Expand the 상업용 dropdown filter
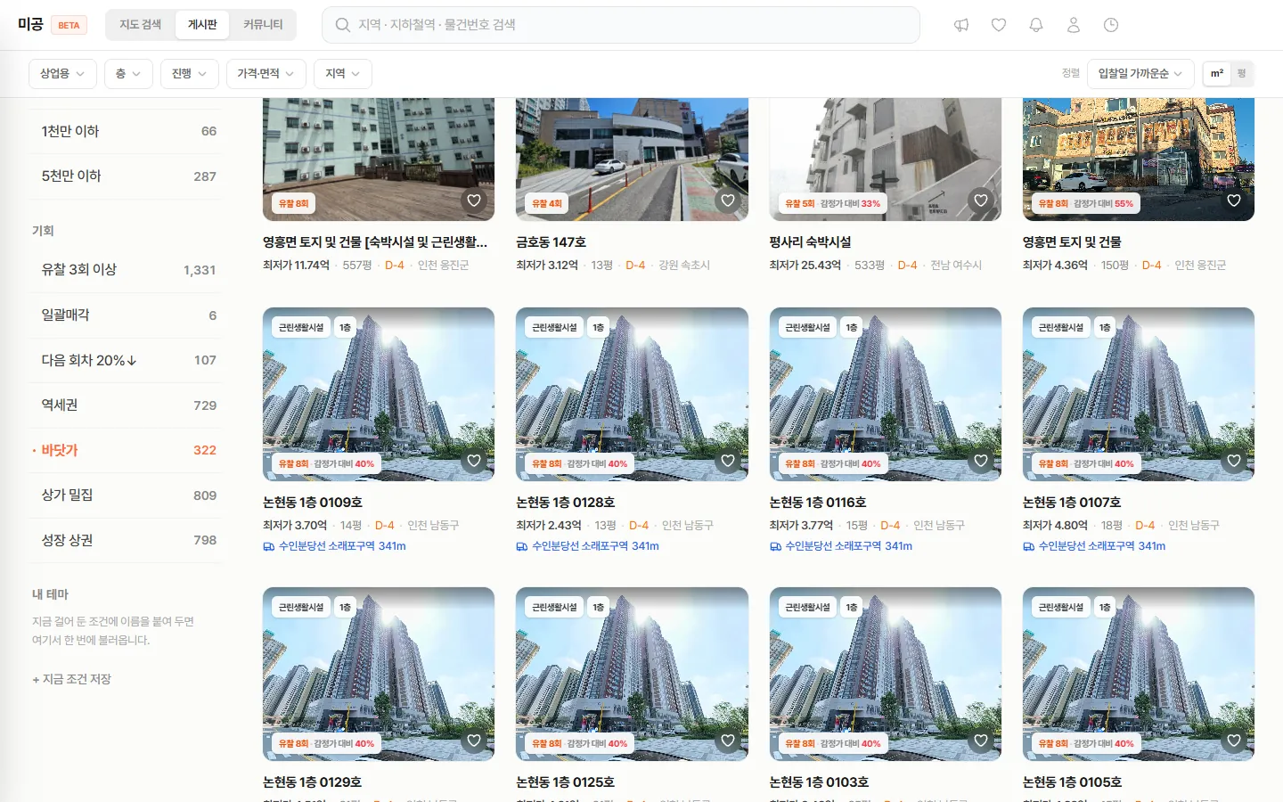Image resolution: width=1283 pixels, height=802 pixels. [x=62, y=74]
